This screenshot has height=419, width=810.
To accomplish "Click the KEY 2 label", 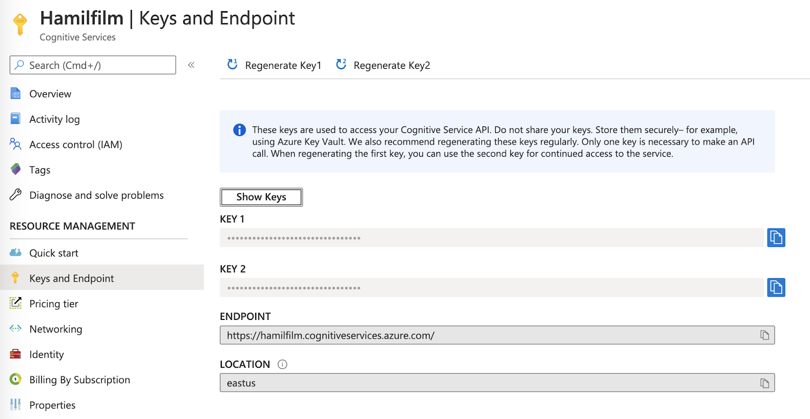I will pos(232,269).
